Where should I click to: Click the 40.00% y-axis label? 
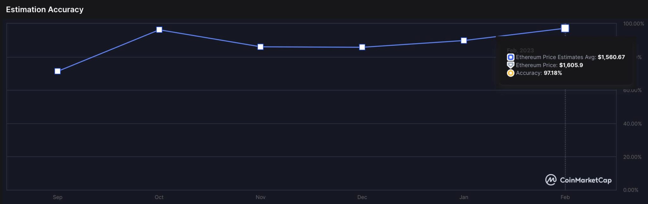[x=632, y=124]
